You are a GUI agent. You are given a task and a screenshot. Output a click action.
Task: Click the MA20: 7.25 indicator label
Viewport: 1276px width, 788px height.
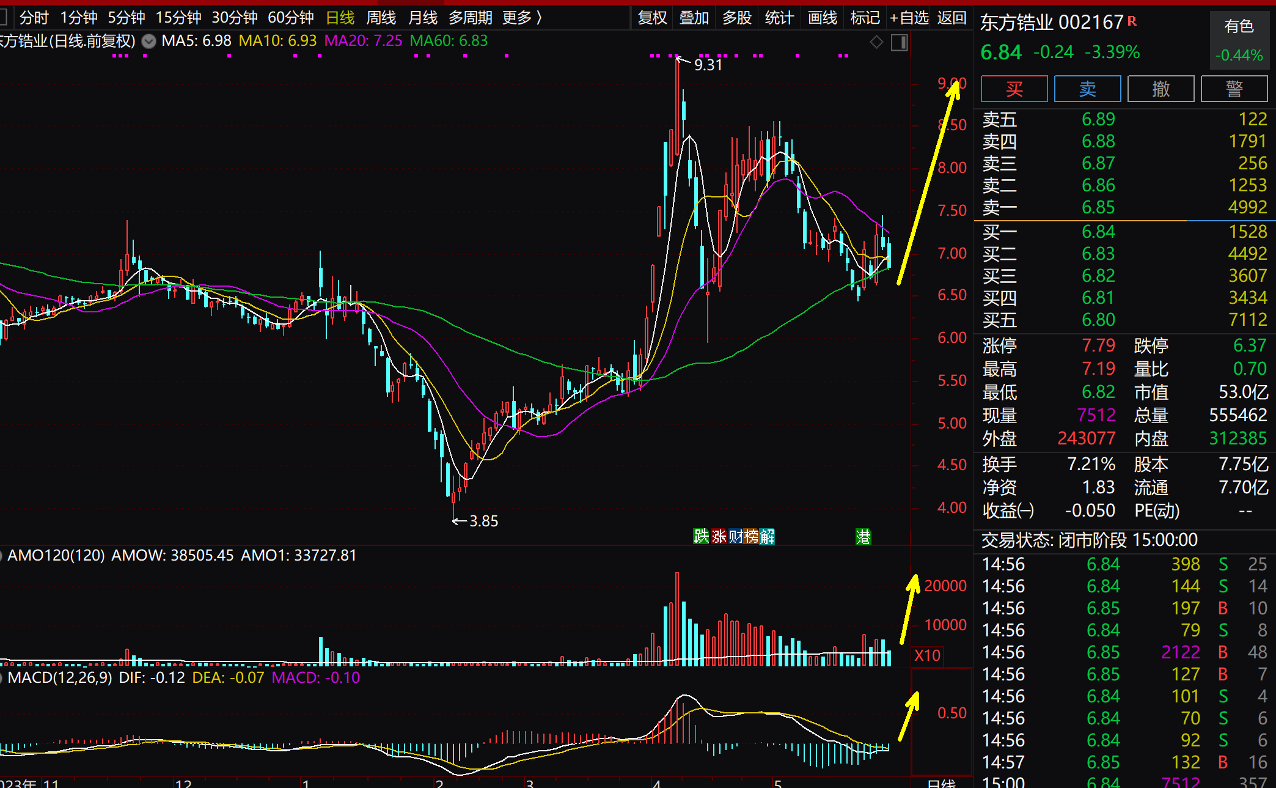(363, 41)
